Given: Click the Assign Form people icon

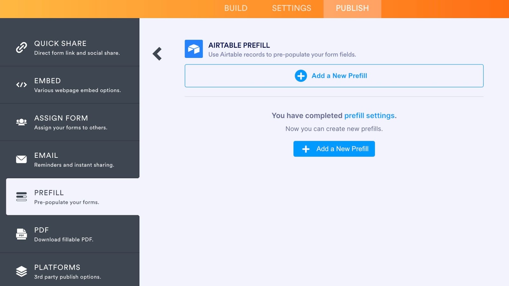Looking at the screenshot, I should click(x=21, y=122).
